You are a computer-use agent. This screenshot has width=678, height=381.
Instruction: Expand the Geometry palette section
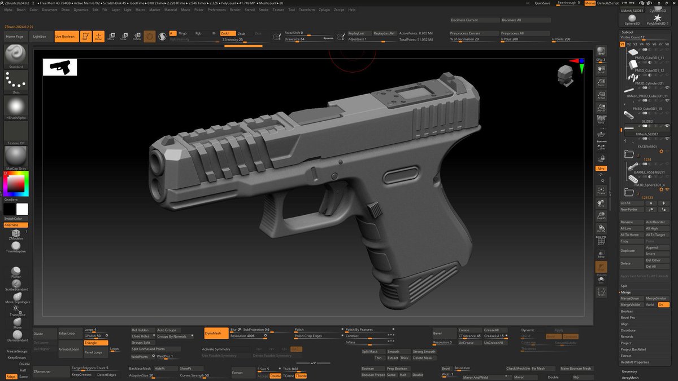(629, 371)
